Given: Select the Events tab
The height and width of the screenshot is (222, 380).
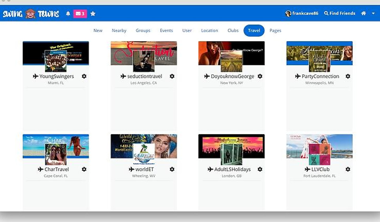Looking at the screenshot, I should (x=166, y=30).
